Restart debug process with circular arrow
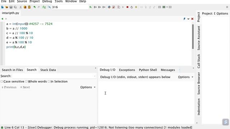230x129 pixels. coord(132,7)
